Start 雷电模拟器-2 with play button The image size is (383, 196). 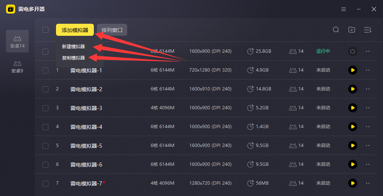(352, 89)
